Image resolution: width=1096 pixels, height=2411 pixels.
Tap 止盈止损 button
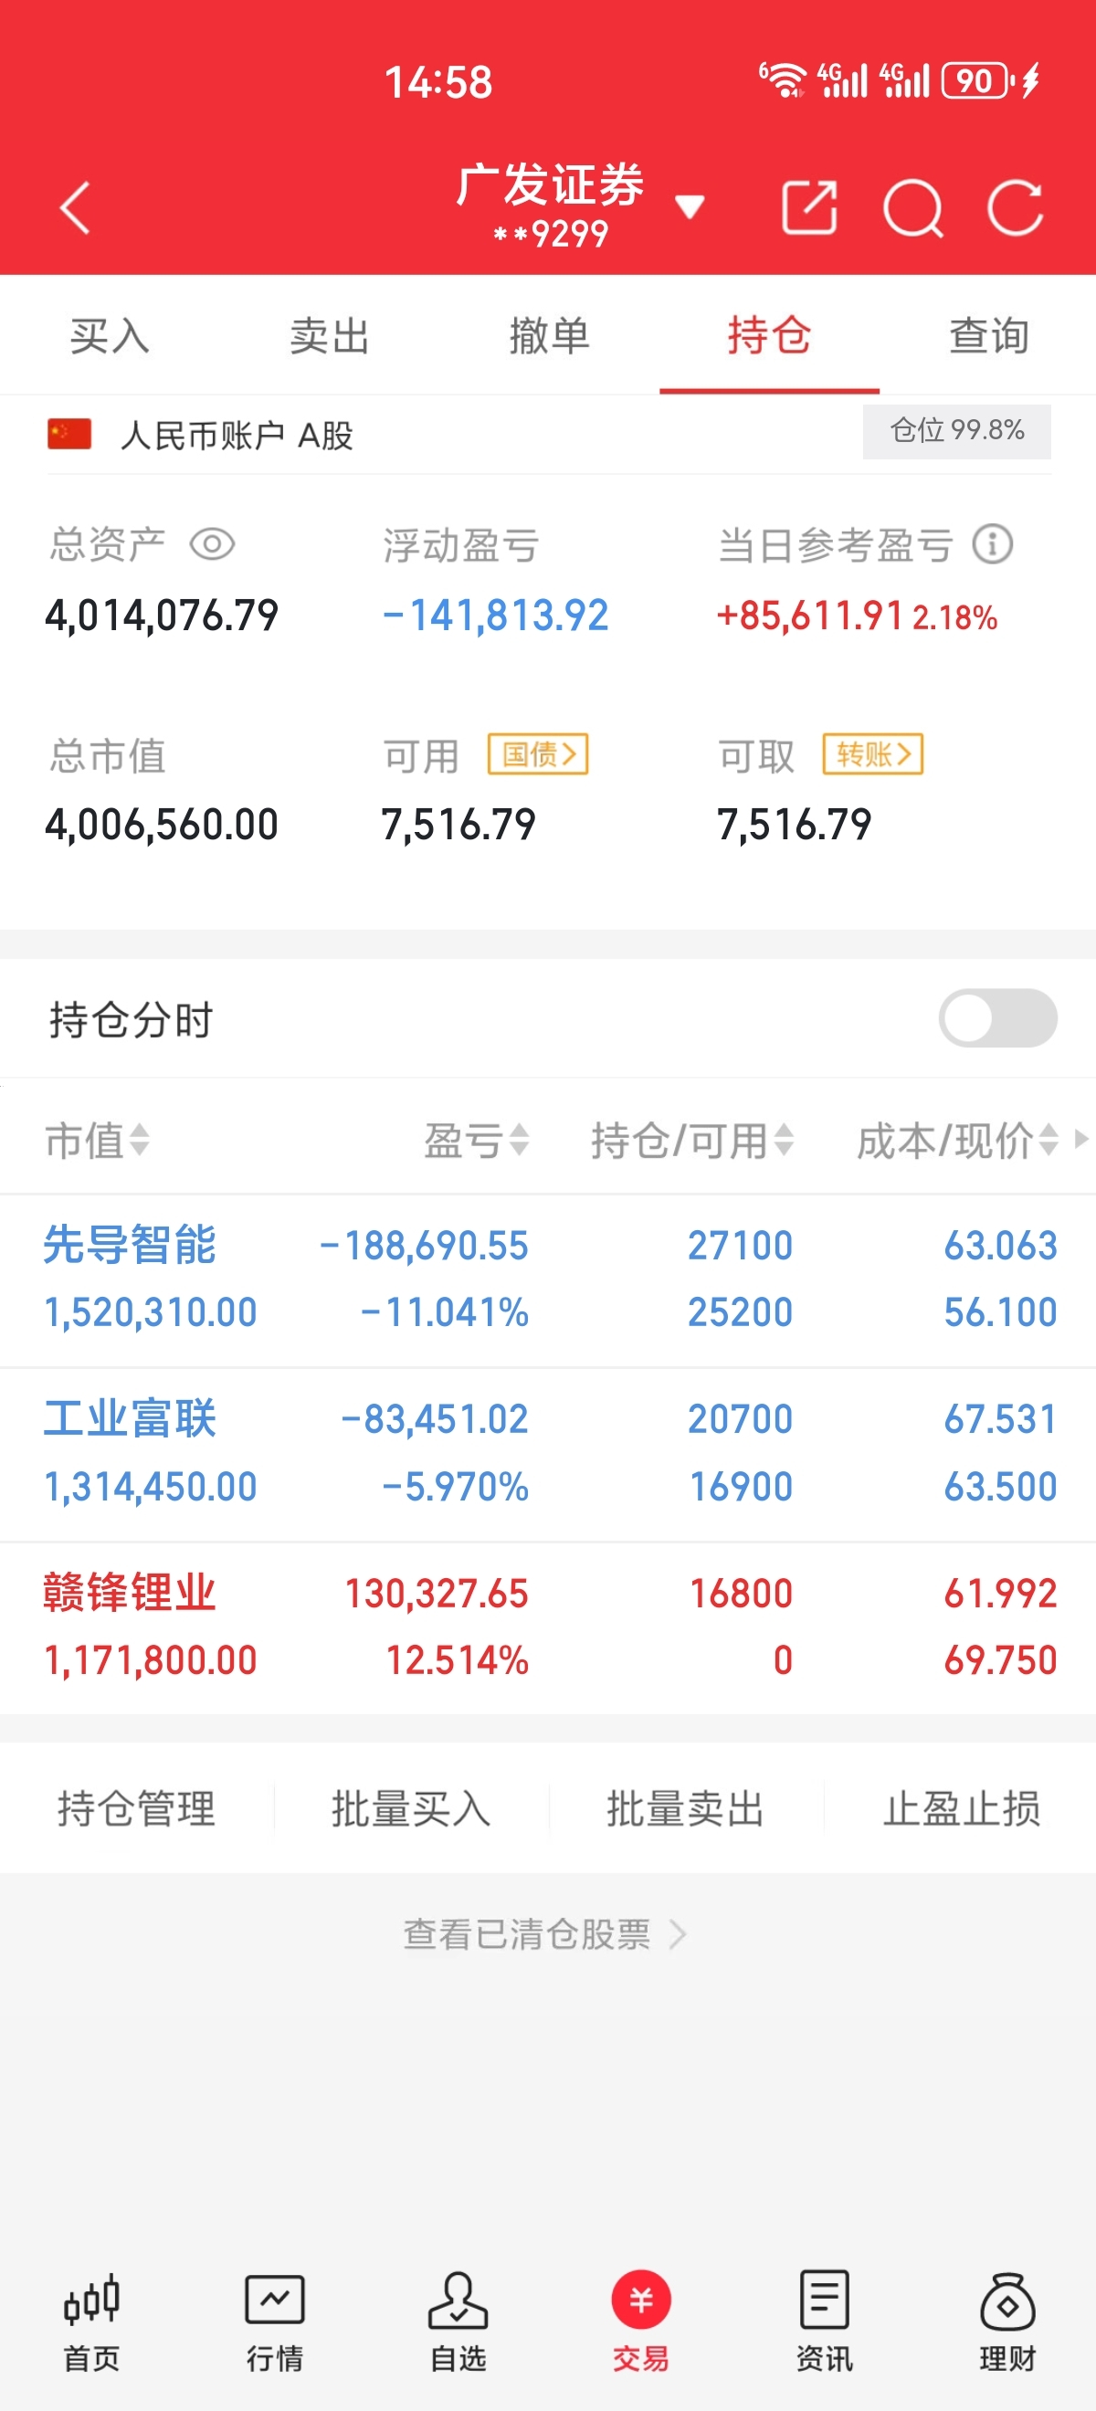[961, 1808]
